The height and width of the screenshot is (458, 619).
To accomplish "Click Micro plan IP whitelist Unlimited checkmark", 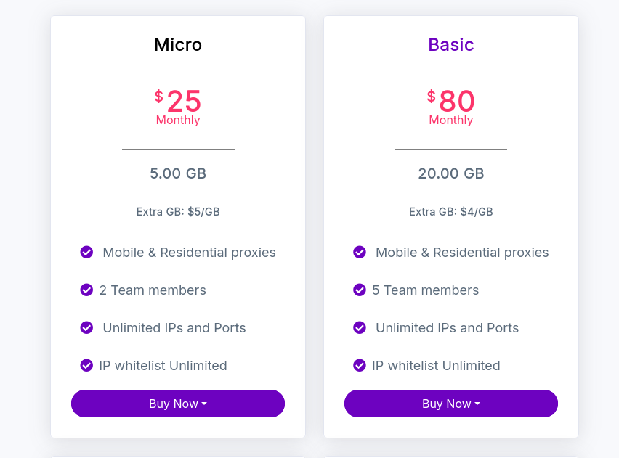I will [86, 365].
